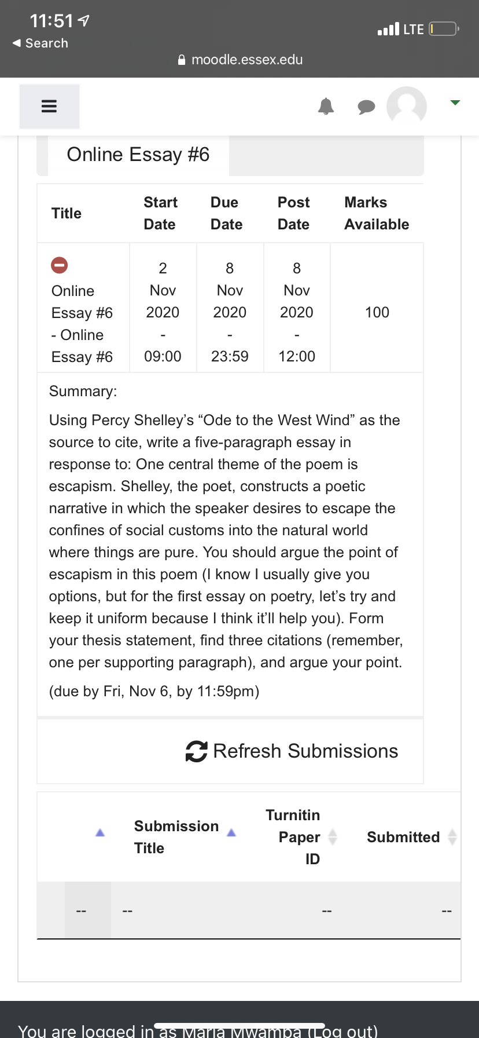Viewport: 479px width, 1038px height.
Task: Return to Search app via back arrow
Action: (40, 43)
